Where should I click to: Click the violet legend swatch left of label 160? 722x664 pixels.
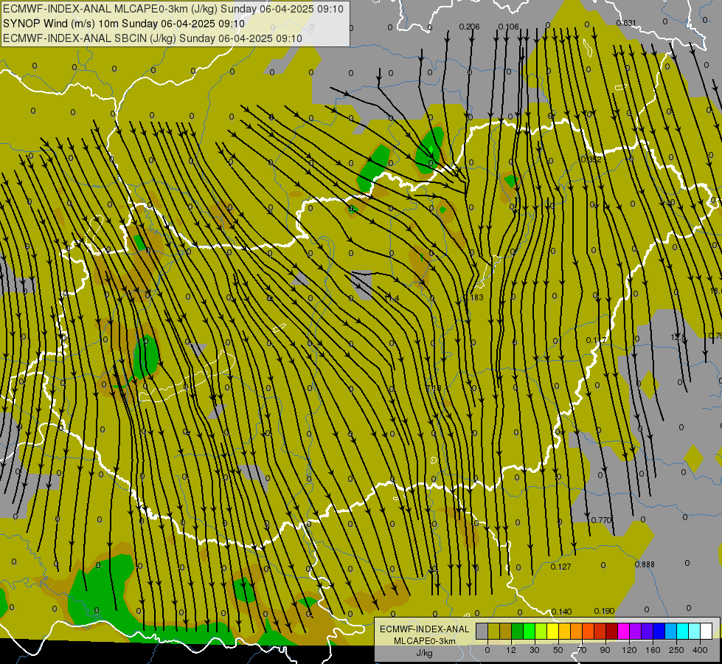click(648, 632)
